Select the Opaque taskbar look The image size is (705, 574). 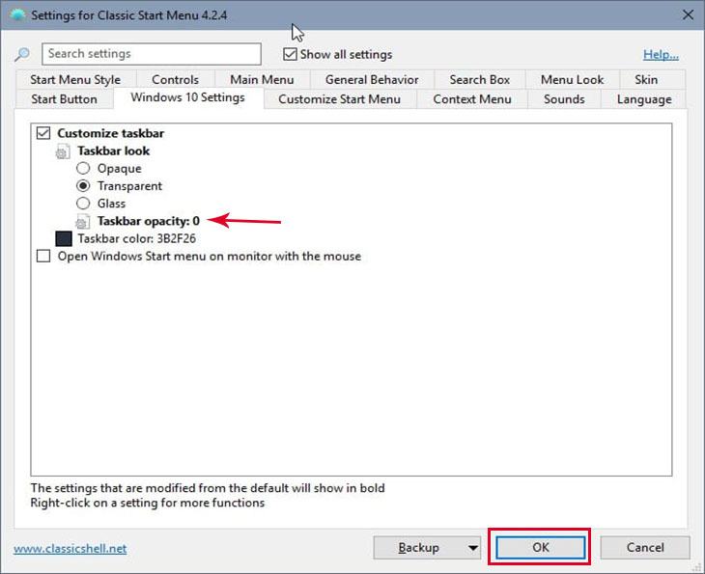[x=83, y=169]
